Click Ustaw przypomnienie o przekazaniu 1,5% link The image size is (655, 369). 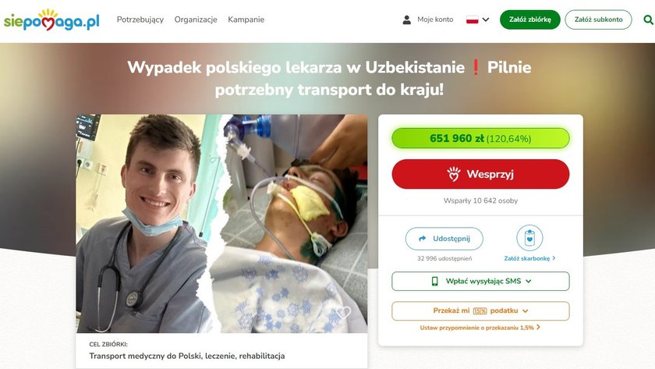(480, 328)
